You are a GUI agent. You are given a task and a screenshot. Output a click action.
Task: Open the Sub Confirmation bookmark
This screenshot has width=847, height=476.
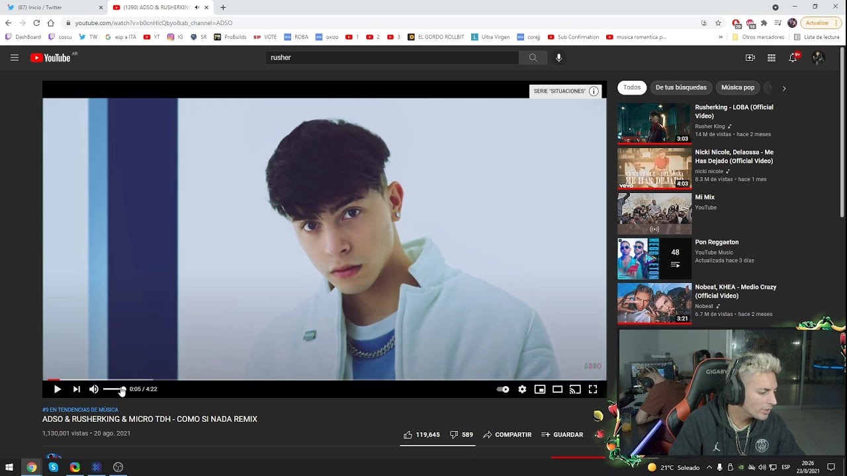(573, 37)
